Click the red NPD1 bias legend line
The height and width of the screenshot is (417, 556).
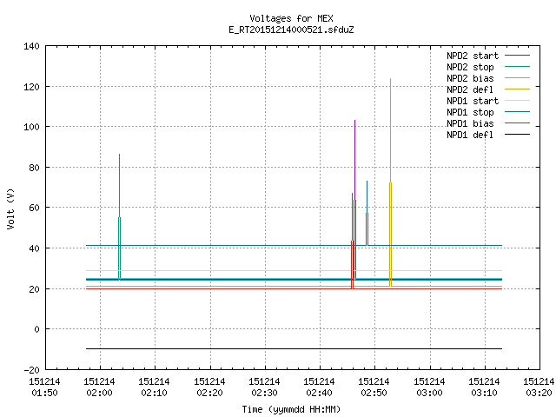tap(517, 123)
